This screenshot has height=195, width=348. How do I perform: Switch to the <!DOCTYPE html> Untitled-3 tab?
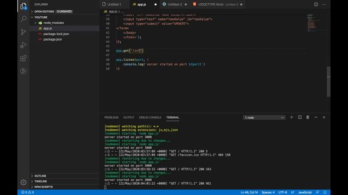[218, 4]
